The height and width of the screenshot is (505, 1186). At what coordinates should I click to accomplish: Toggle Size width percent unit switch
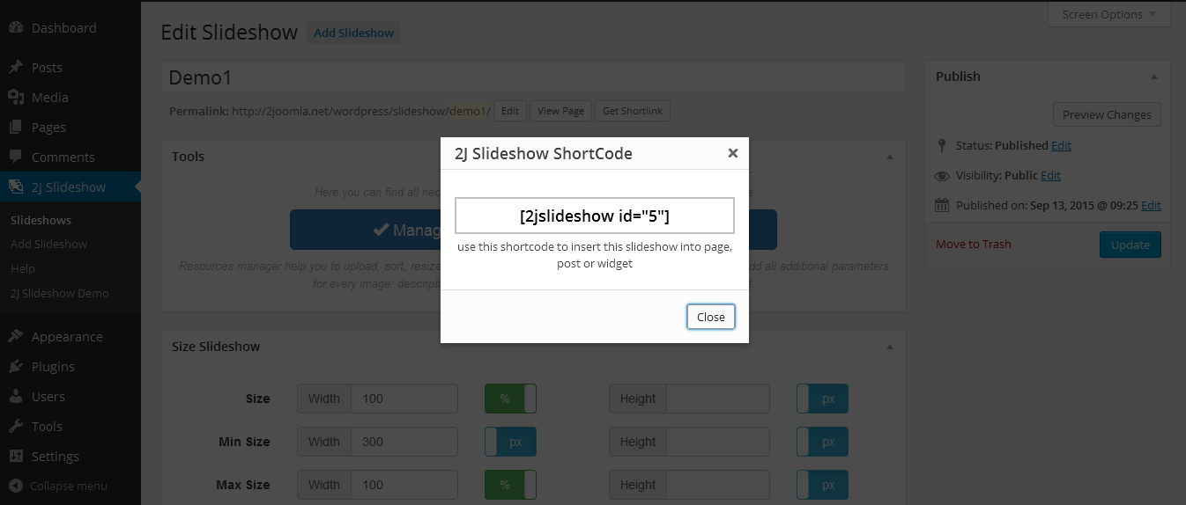point(510,399)
